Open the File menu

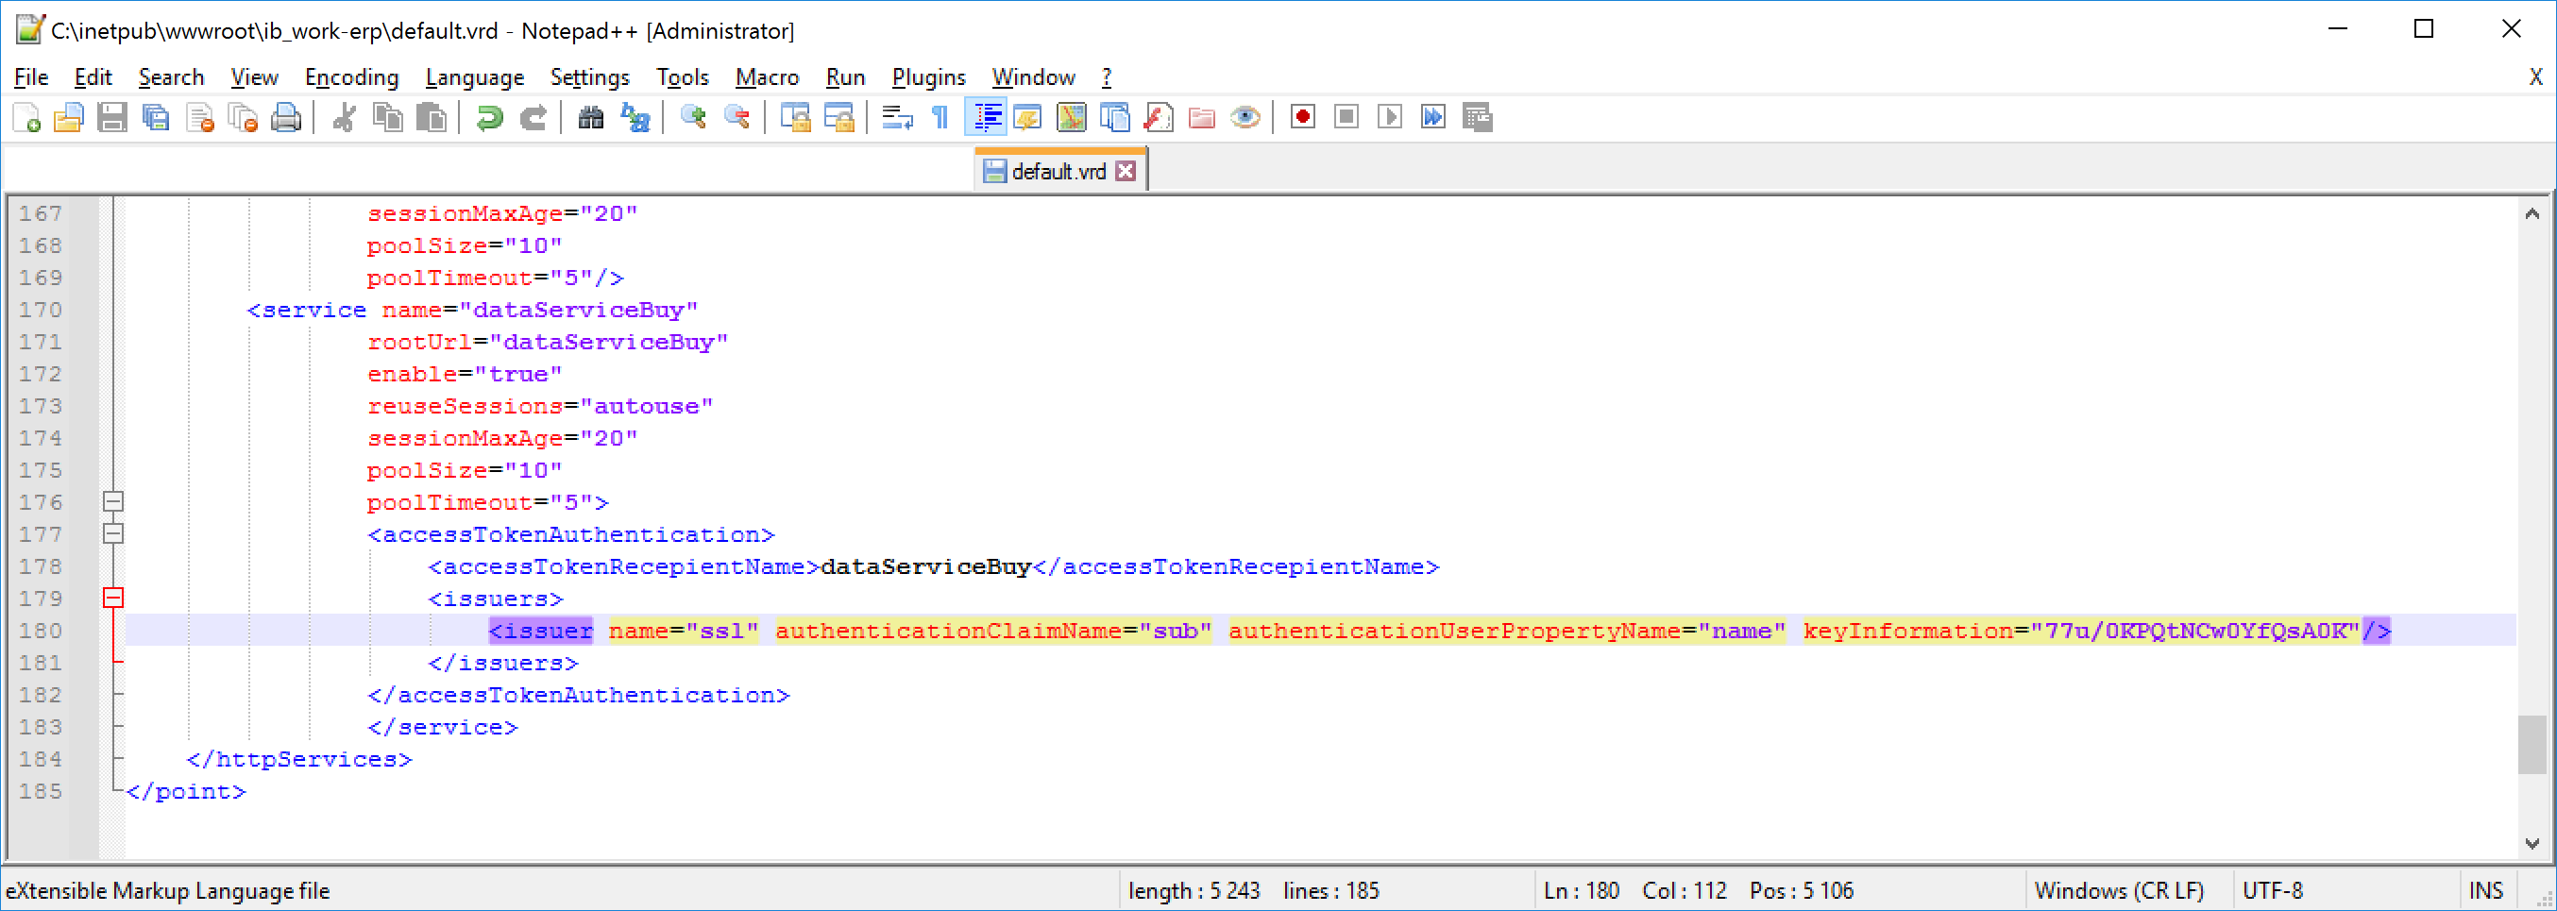coord(31,77)
